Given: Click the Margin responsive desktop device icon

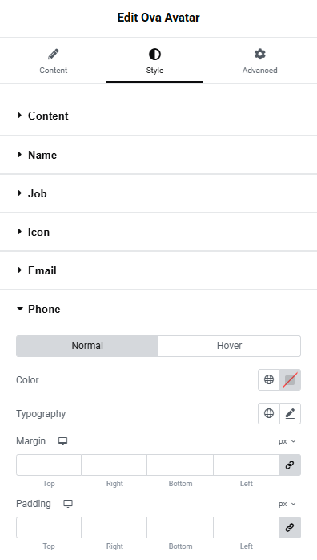Looking at the screenshot, I should (x=63, y=441).
